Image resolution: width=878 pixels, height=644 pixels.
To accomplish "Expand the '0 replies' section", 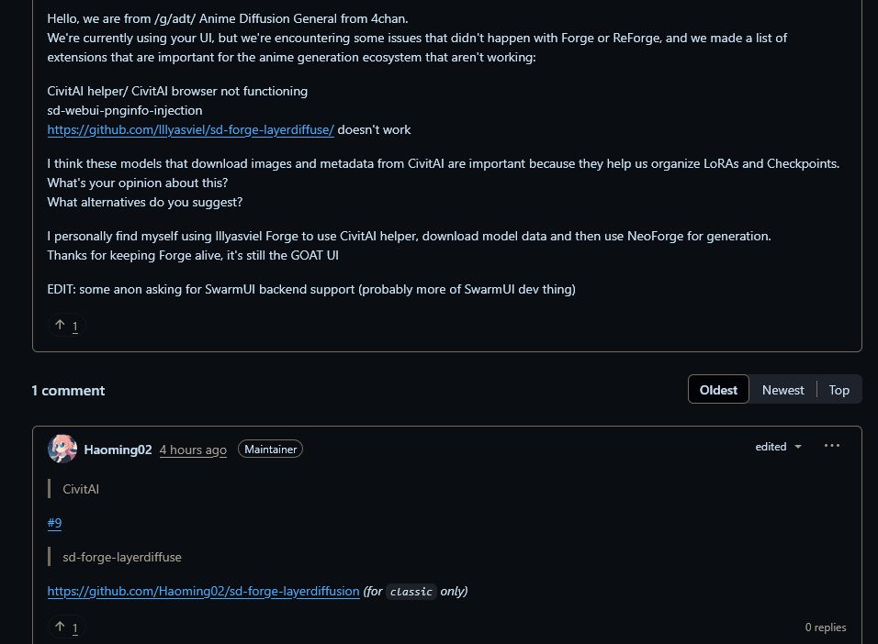I will coord(826,627).
